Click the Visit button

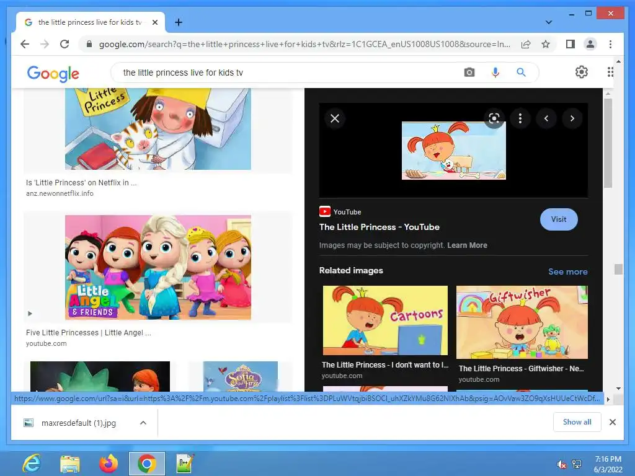pos(559,219)
